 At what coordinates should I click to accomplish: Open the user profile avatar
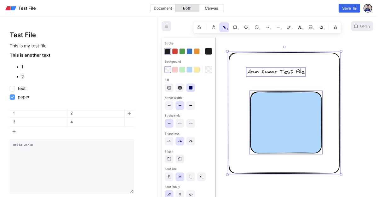pos(368,8)
